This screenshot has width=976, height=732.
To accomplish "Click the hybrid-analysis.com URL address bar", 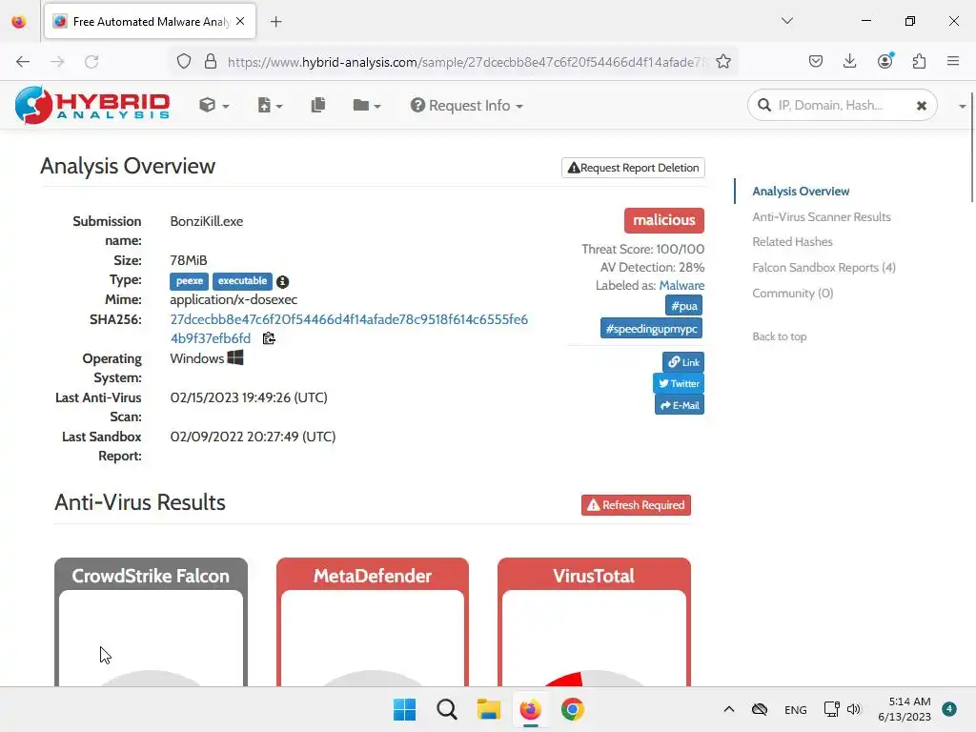I will [x=467, y=62].
